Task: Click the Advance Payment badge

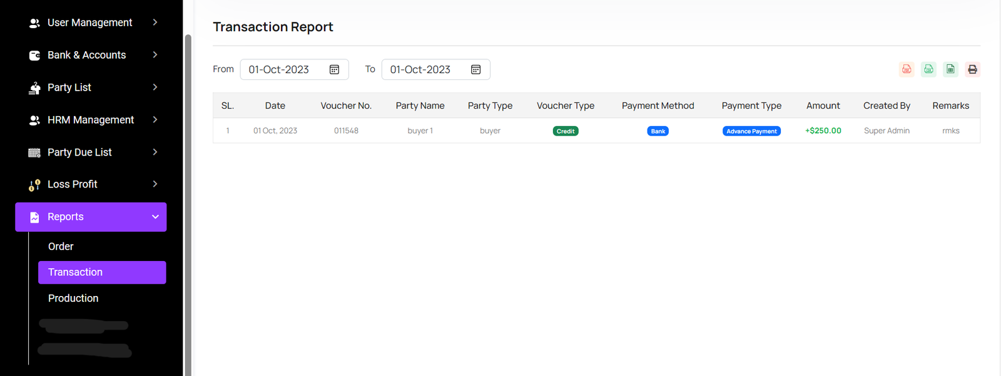Action: tap(751, 131)
